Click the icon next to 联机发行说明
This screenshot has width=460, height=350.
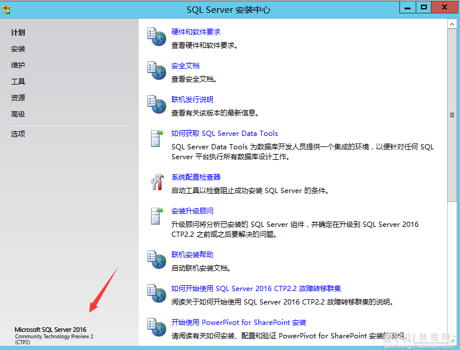point(157,104)
